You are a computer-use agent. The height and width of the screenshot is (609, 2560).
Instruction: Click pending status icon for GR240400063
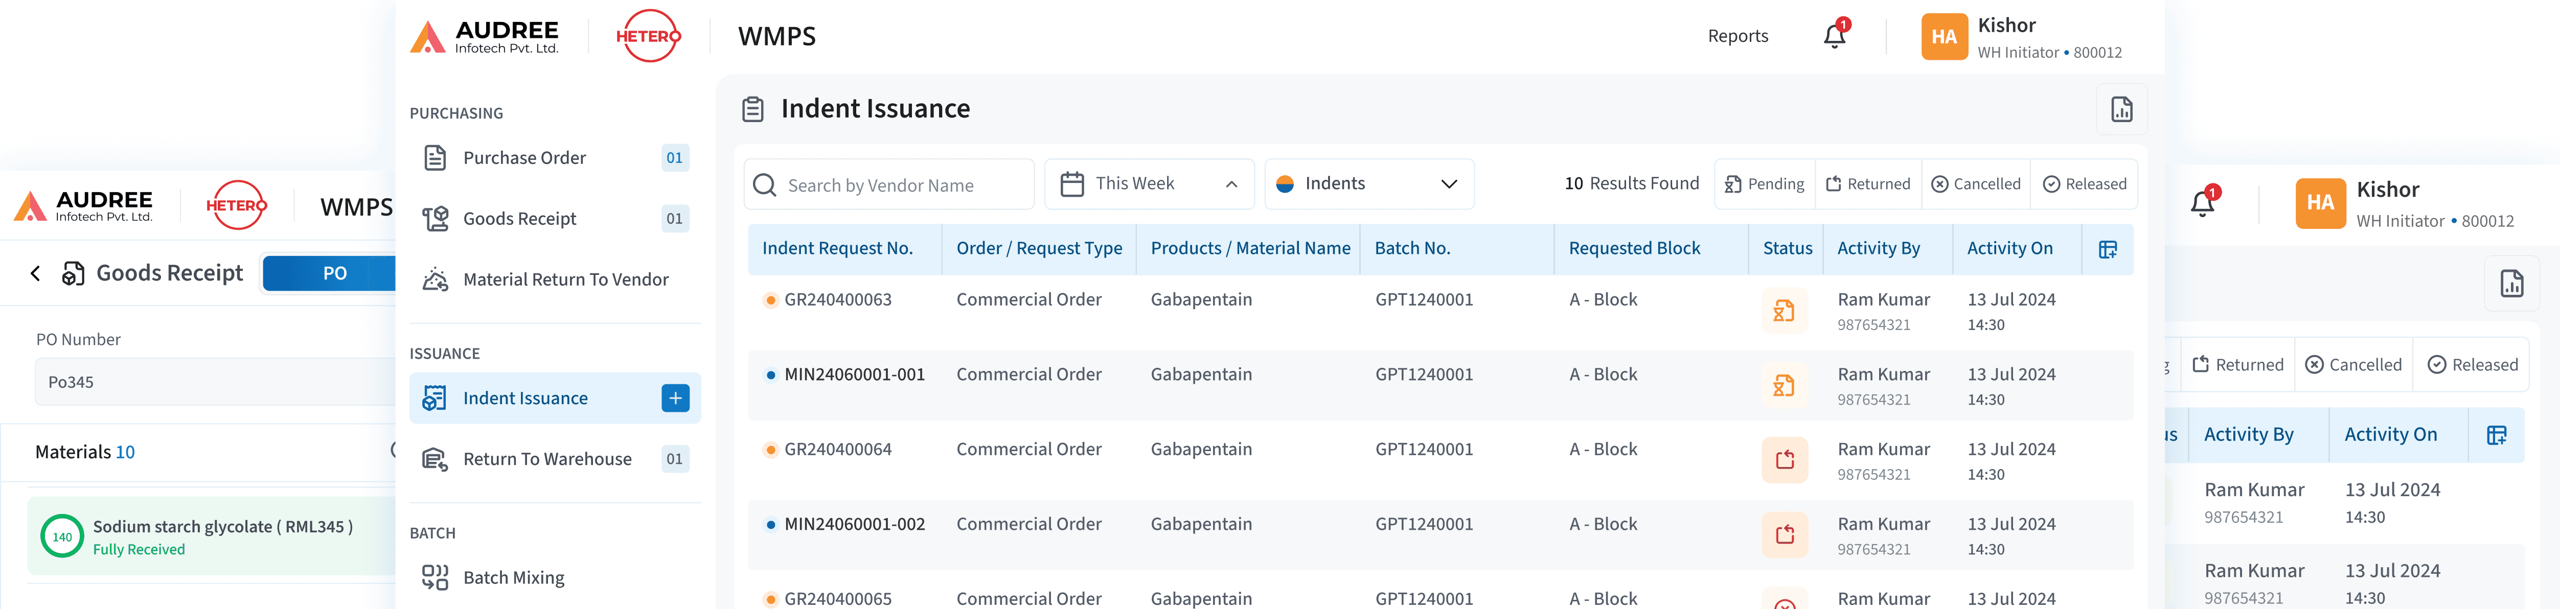(x=1784, y=312)
